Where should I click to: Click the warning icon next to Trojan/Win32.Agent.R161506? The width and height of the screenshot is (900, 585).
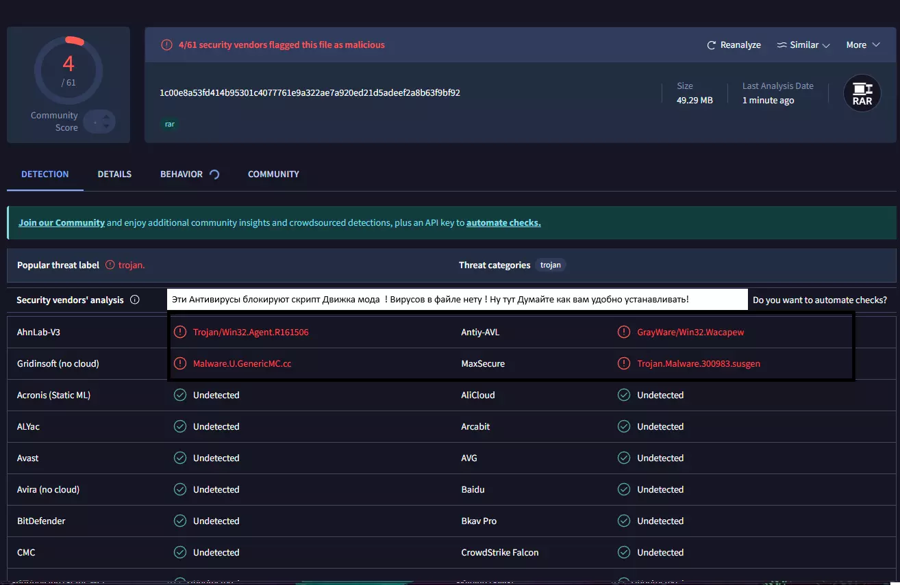180,333
